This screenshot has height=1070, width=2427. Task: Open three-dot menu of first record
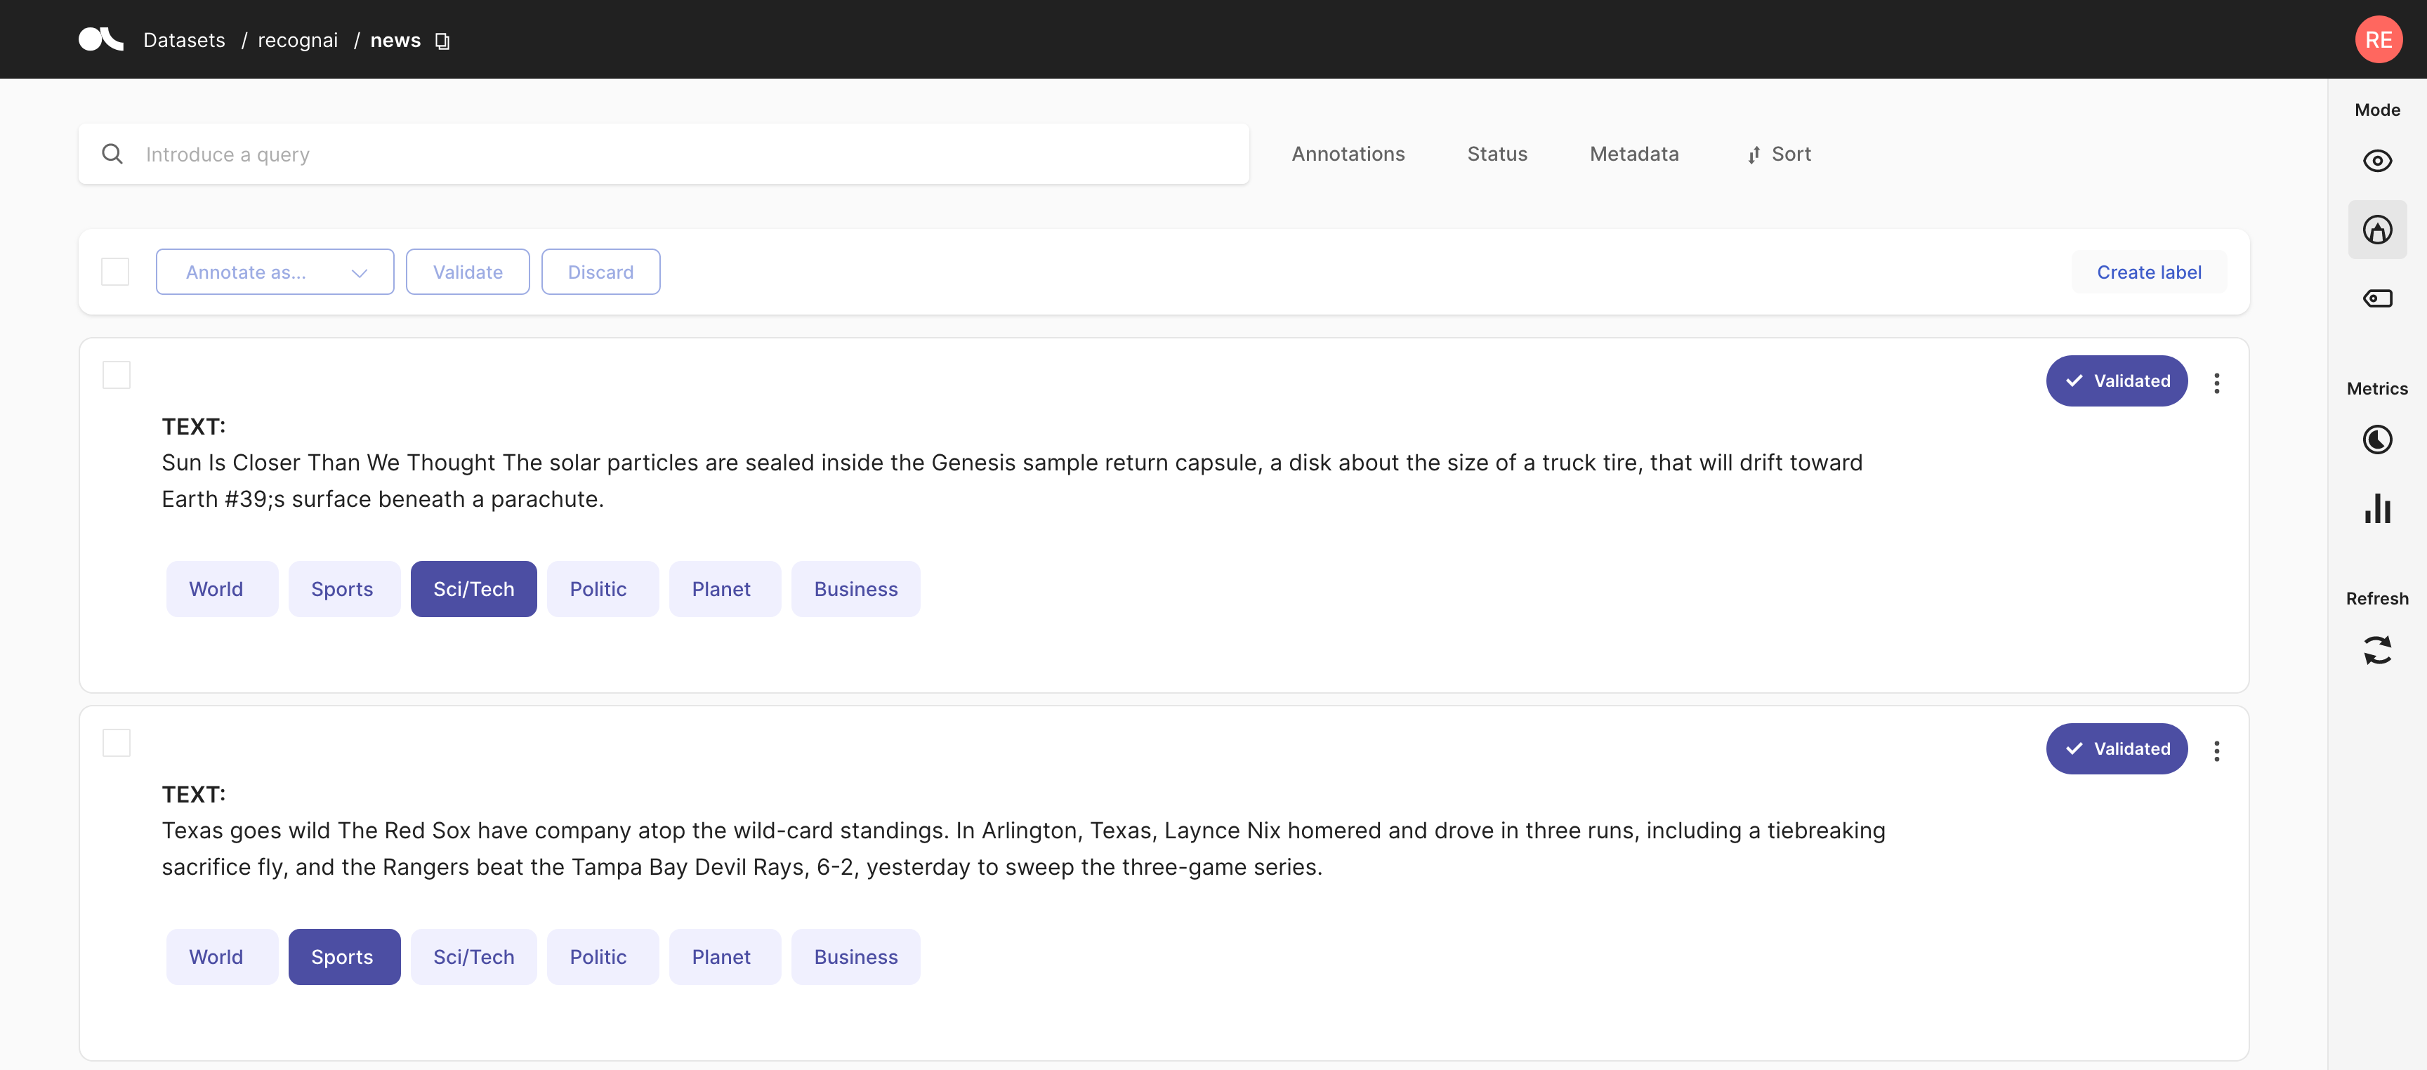point(2216,383)
